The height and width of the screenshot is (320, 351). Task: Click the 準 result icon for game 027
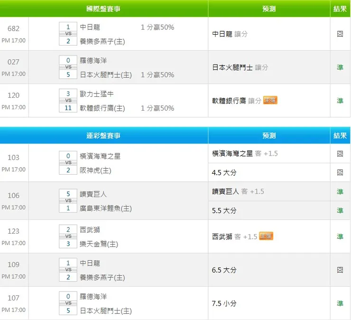(340, 67)
